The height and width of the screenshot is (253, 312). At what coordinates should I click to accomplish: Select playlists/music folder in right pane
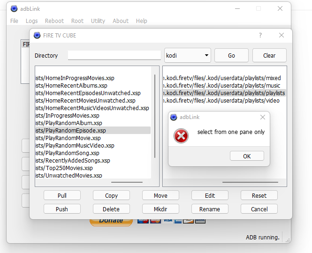point(224,86)
